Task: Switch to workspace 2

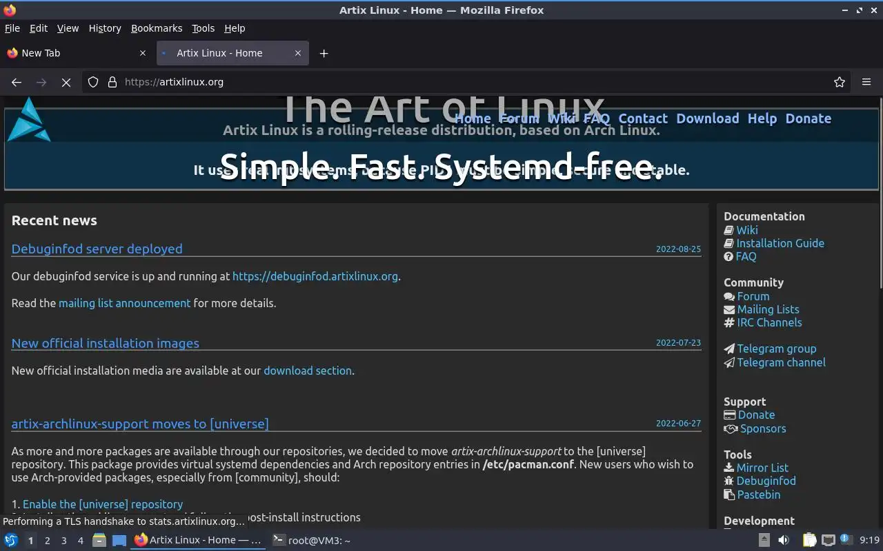Action: click(x=47, y=541)
